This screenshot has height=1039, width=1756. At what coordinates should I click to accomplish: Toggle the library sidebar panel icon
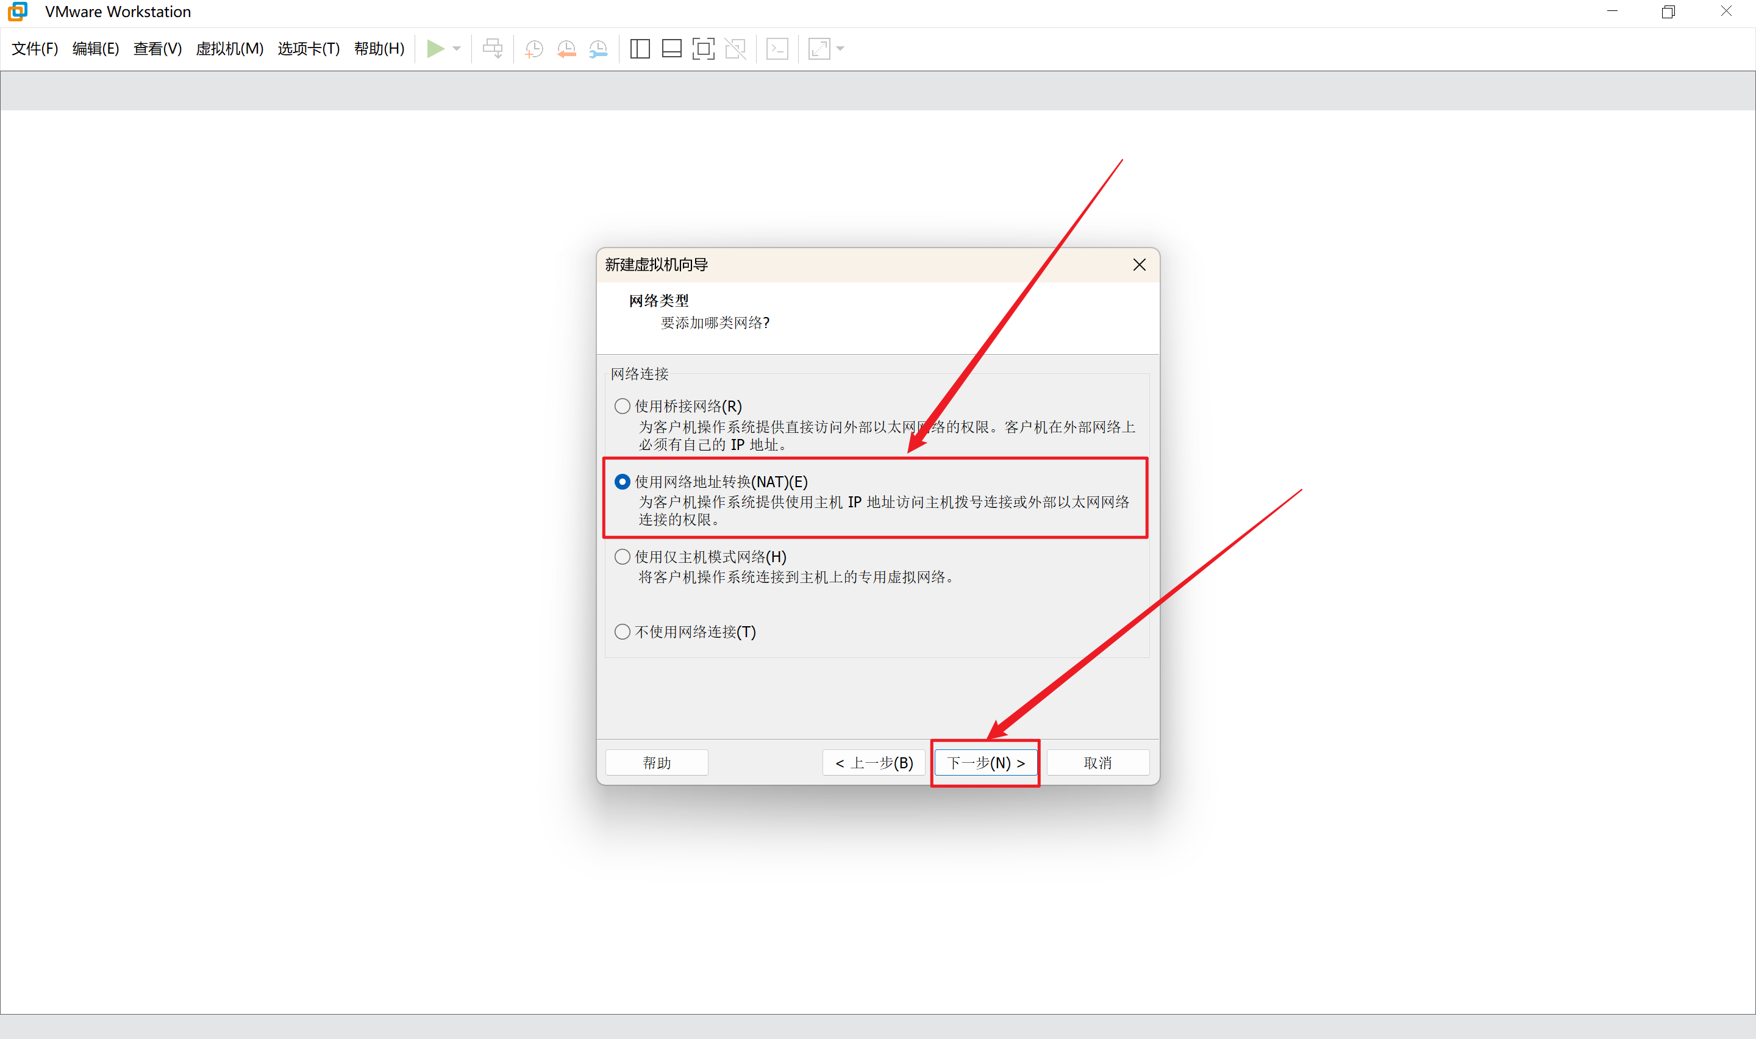click(640, 49)
